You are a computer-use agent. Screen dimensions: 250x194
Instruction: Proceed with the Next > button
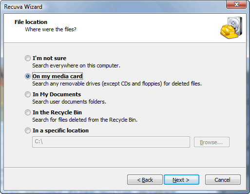point(181,180)
